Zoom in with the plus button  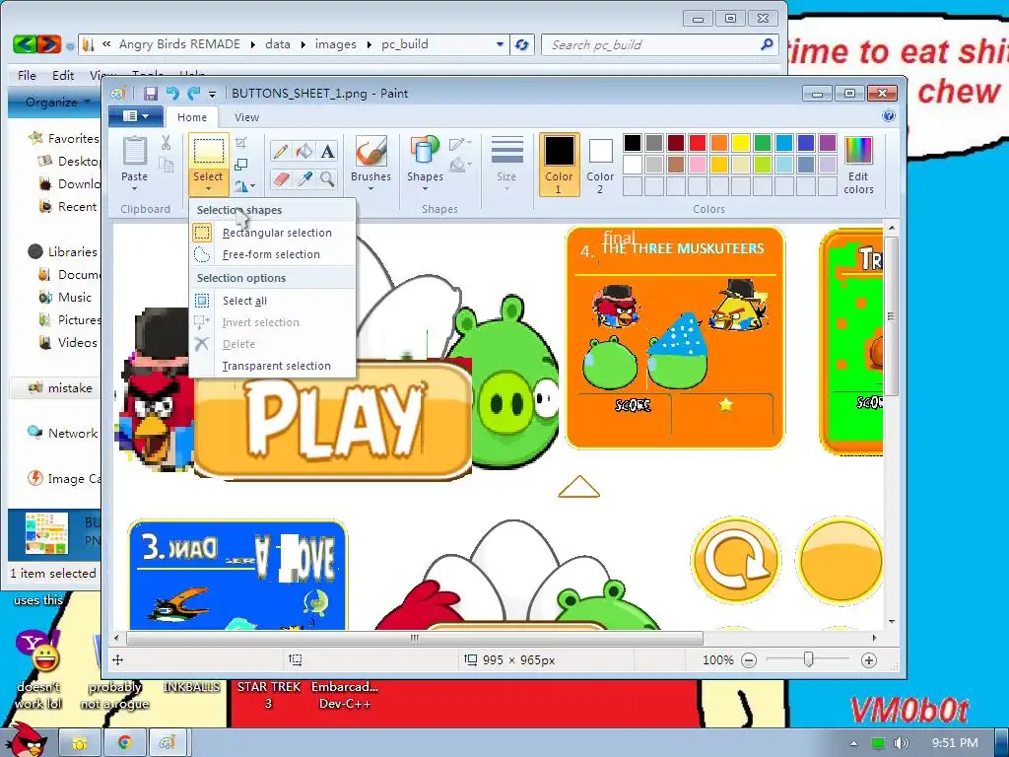click(x=869, y=659)
